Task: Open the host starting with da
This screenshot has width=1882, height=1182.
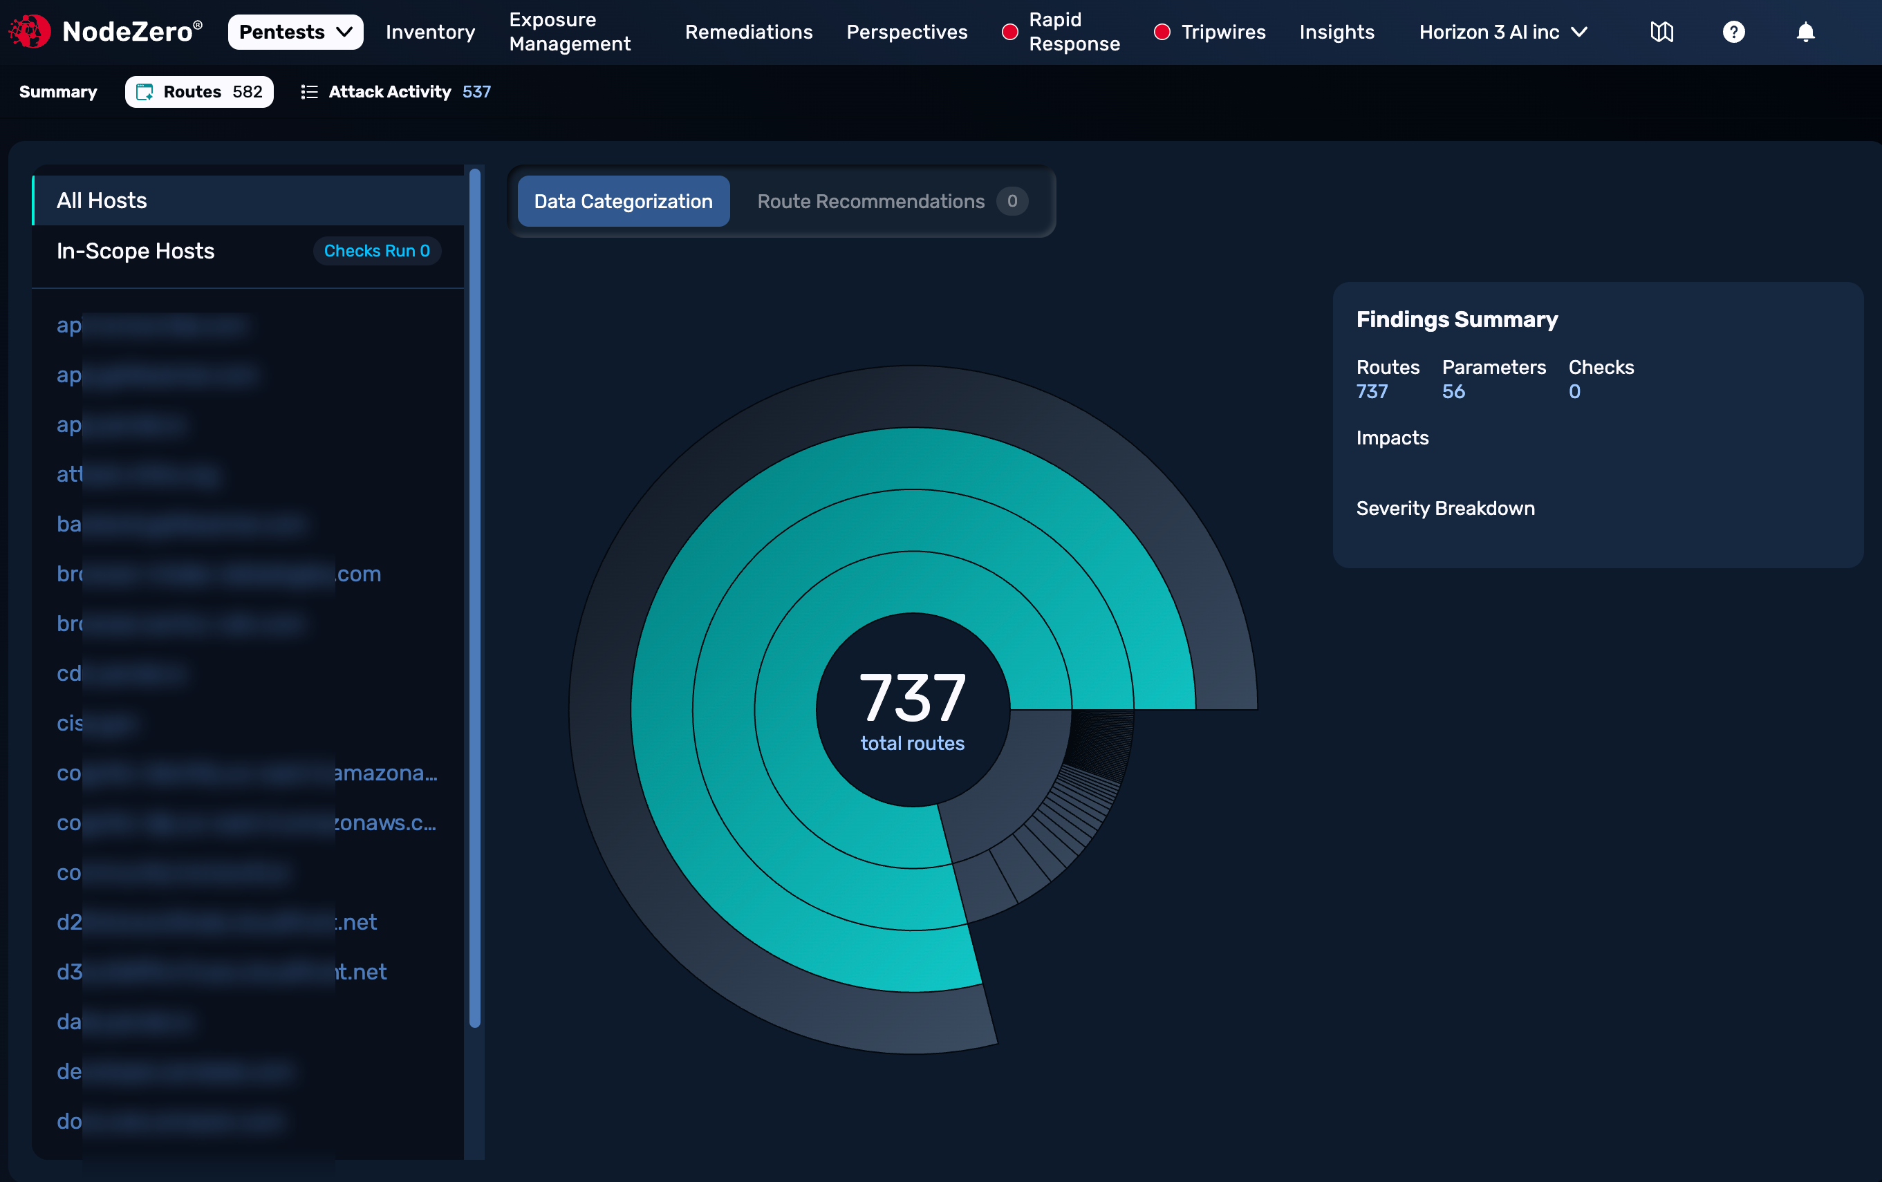Action: 125,1021
